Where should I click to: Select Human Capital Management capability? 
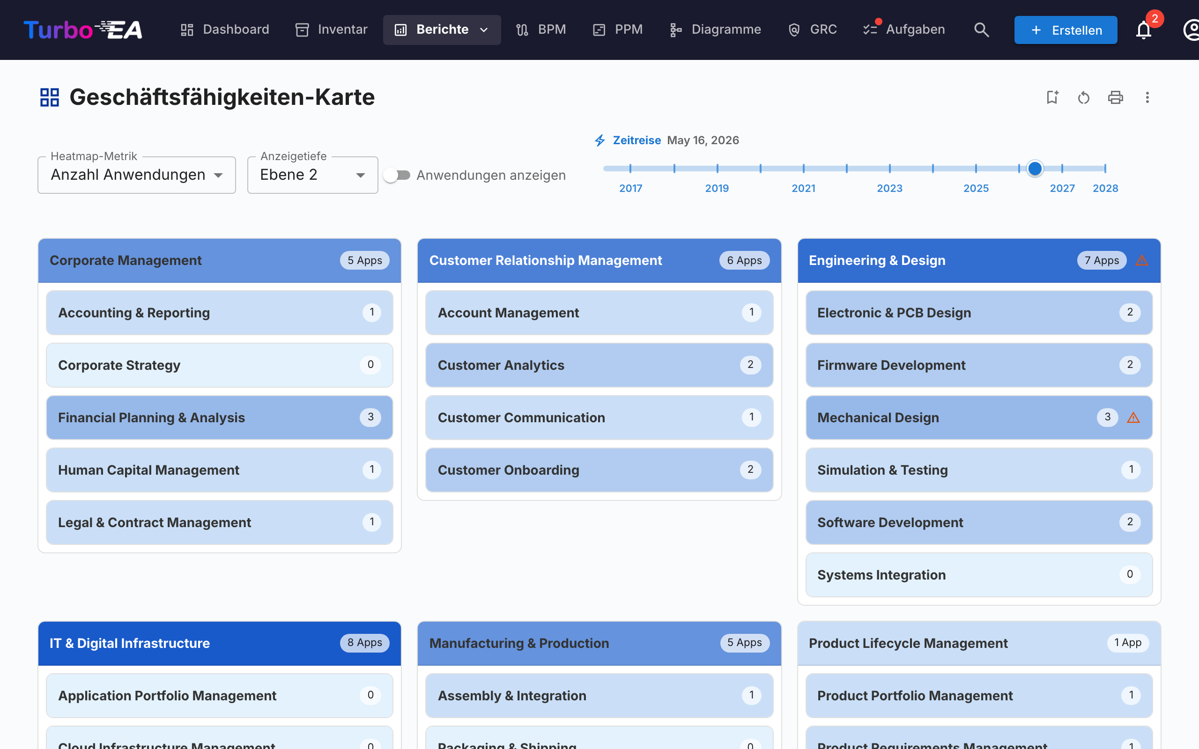220,470
